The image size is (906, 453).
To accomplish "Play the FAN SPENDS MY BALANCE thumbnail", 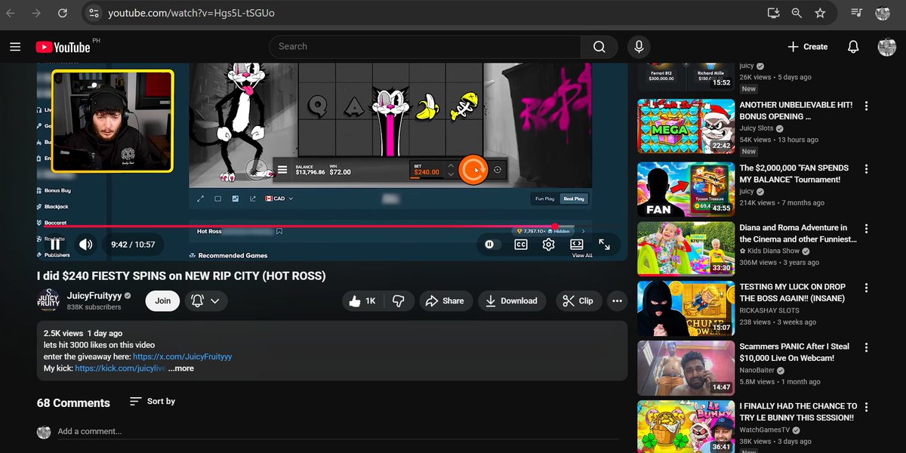I will pos(686,190).
